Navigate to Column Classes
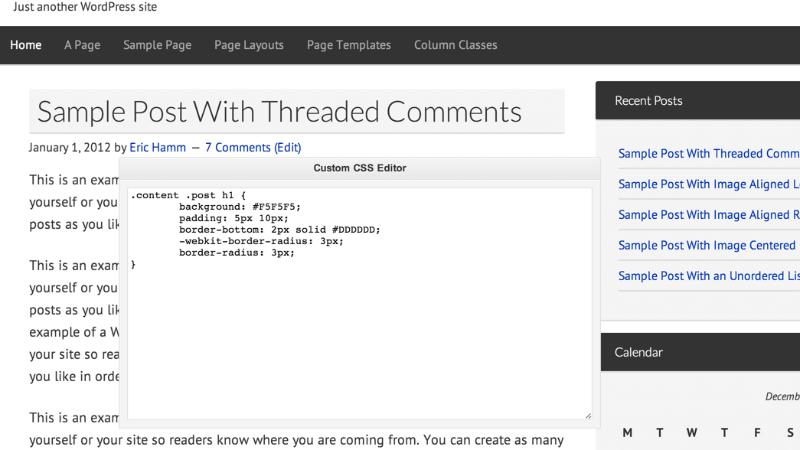 [x=456, y=45]
